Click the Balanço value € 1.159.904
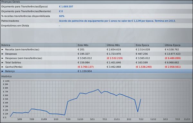 click(85, 71)
